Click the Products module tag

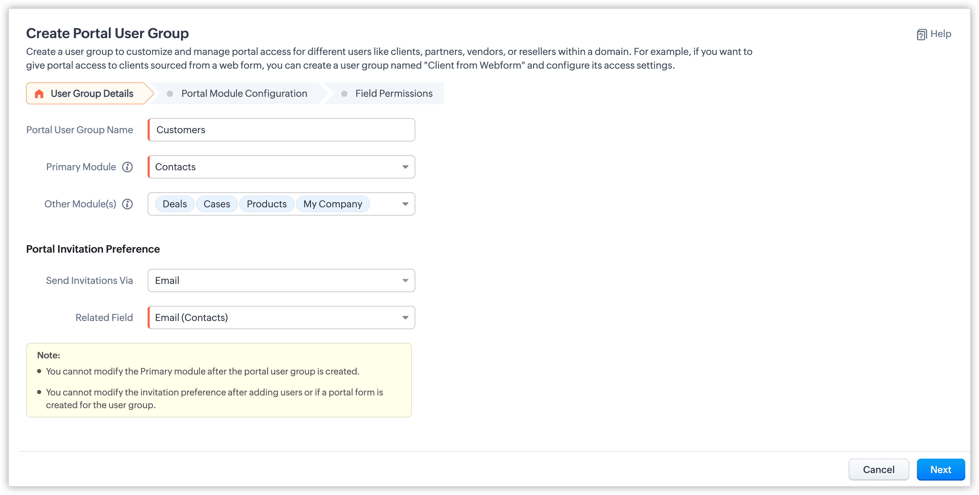tap(266, 204)
